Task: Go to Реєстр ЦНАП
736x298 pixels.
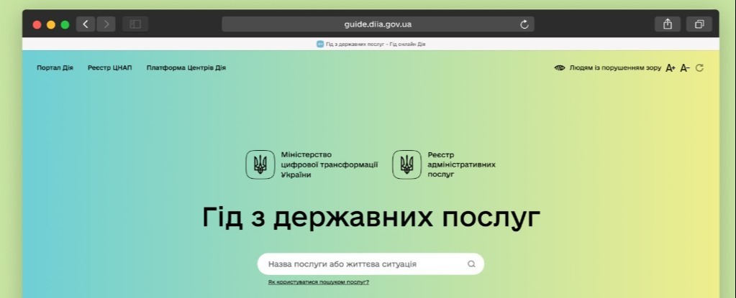Action: [109, 68]
